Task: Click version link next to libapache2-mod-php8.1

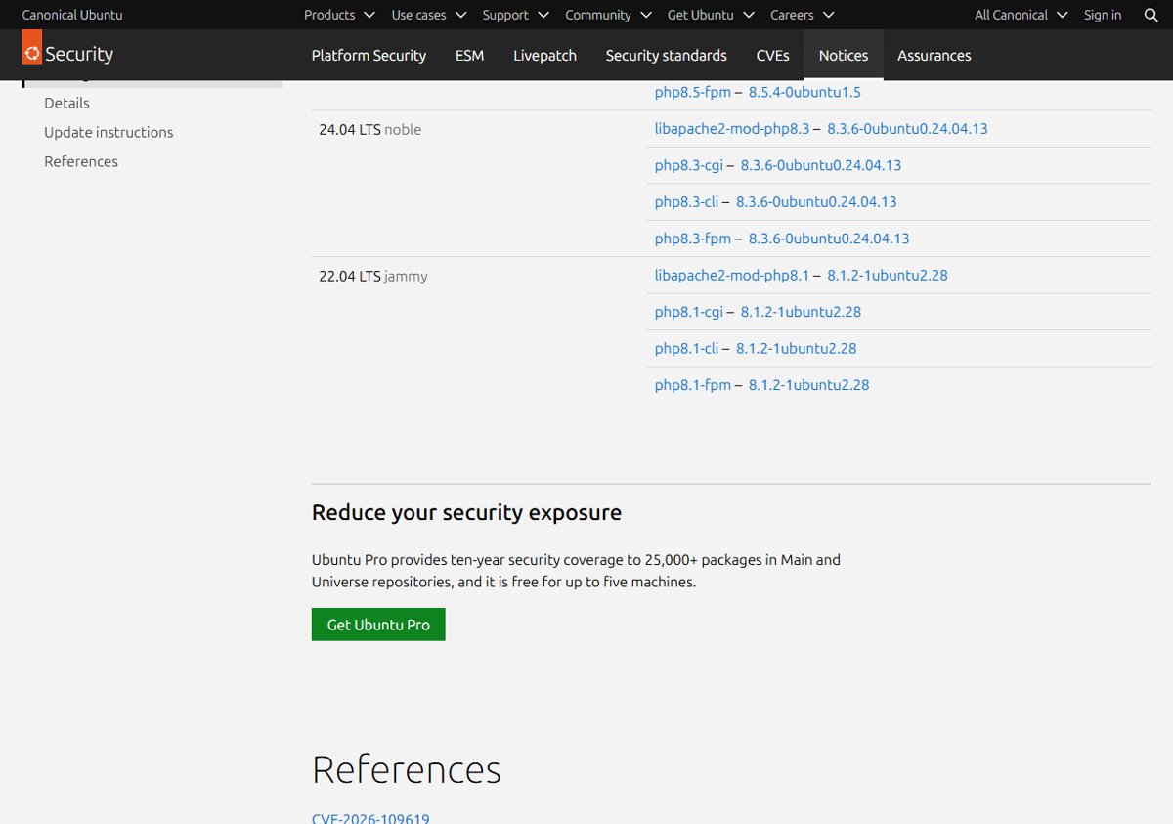Action: click(x=888, y=275)
